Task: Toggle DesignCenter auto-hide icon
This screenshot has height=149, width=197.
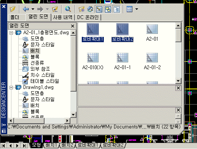Action: 4,125
